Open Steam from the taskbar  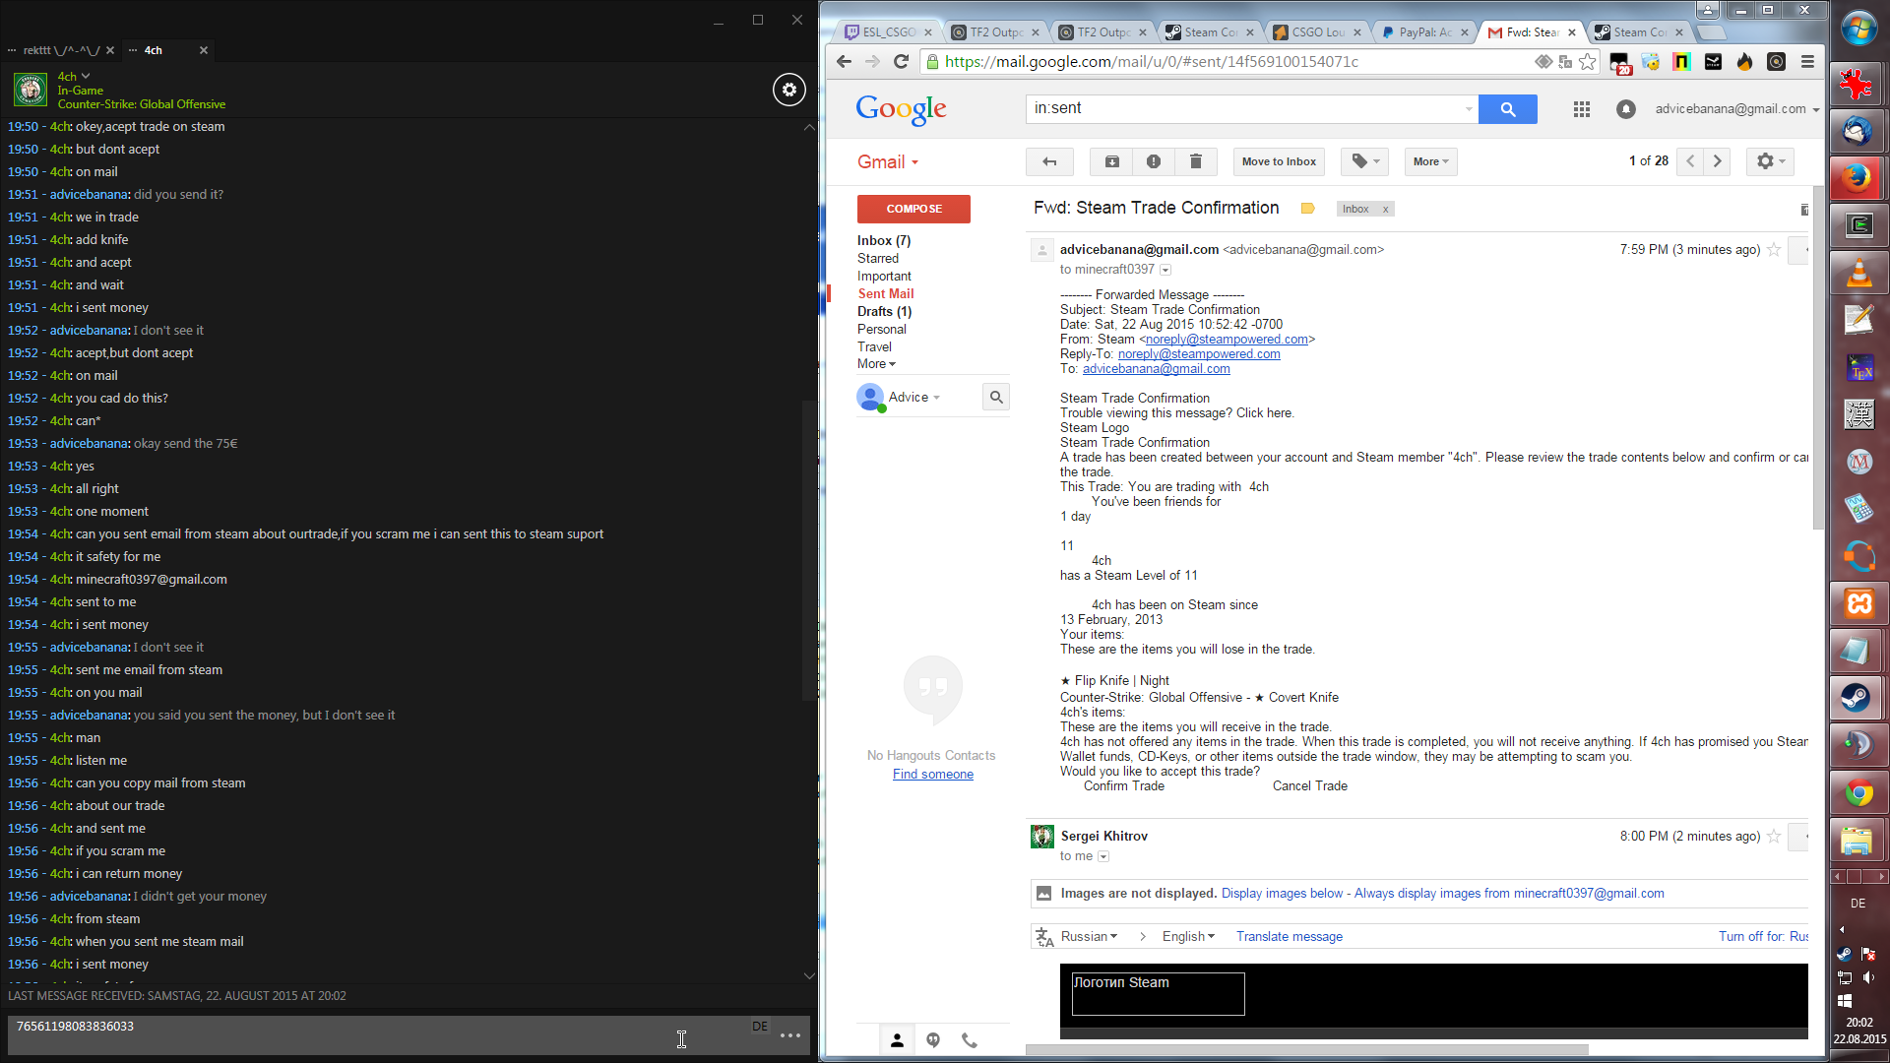click(1858, 698)
